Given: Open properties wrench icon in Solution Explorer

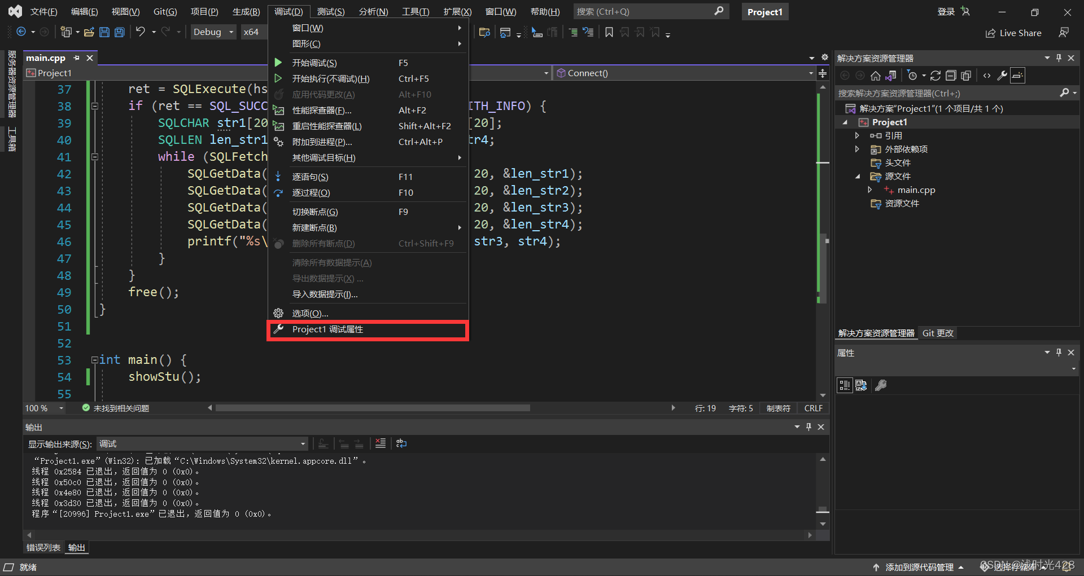Looking at the screenshot, I should 1002,76.
